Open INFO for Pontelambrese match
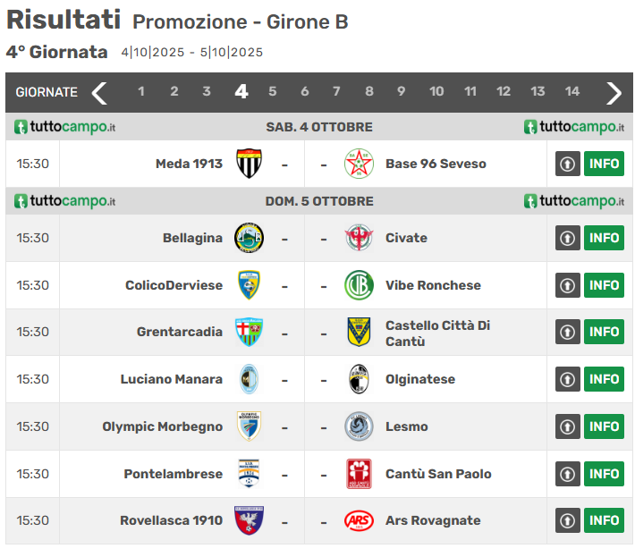 coord(604,474)
